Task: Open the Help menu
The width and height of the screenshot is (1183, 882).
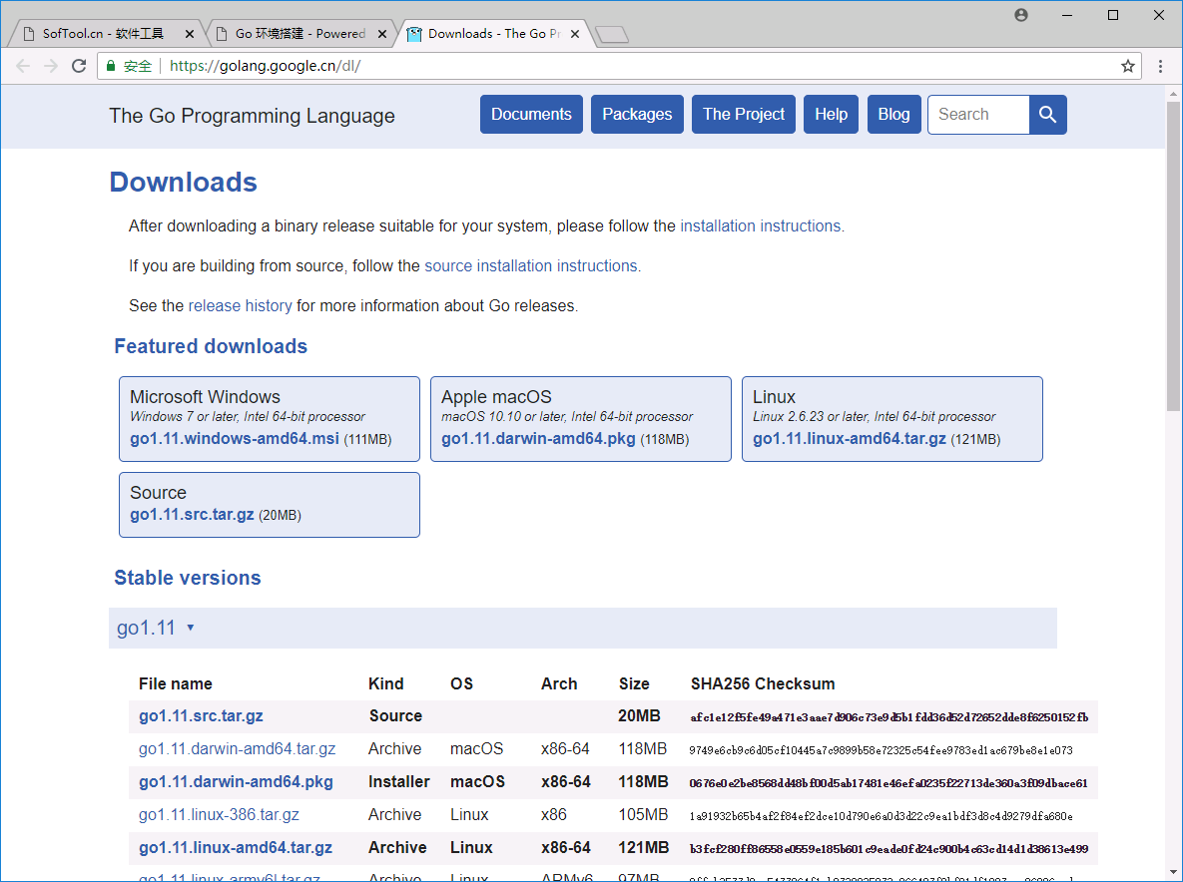Action: pyautogui.click(x=831, y=115)
